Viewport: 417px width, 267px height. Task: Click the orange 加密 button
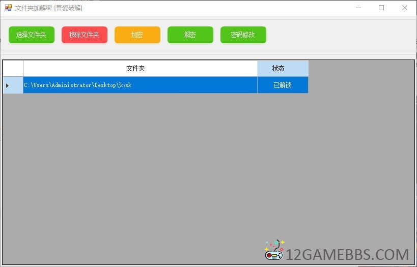[137, 35]
